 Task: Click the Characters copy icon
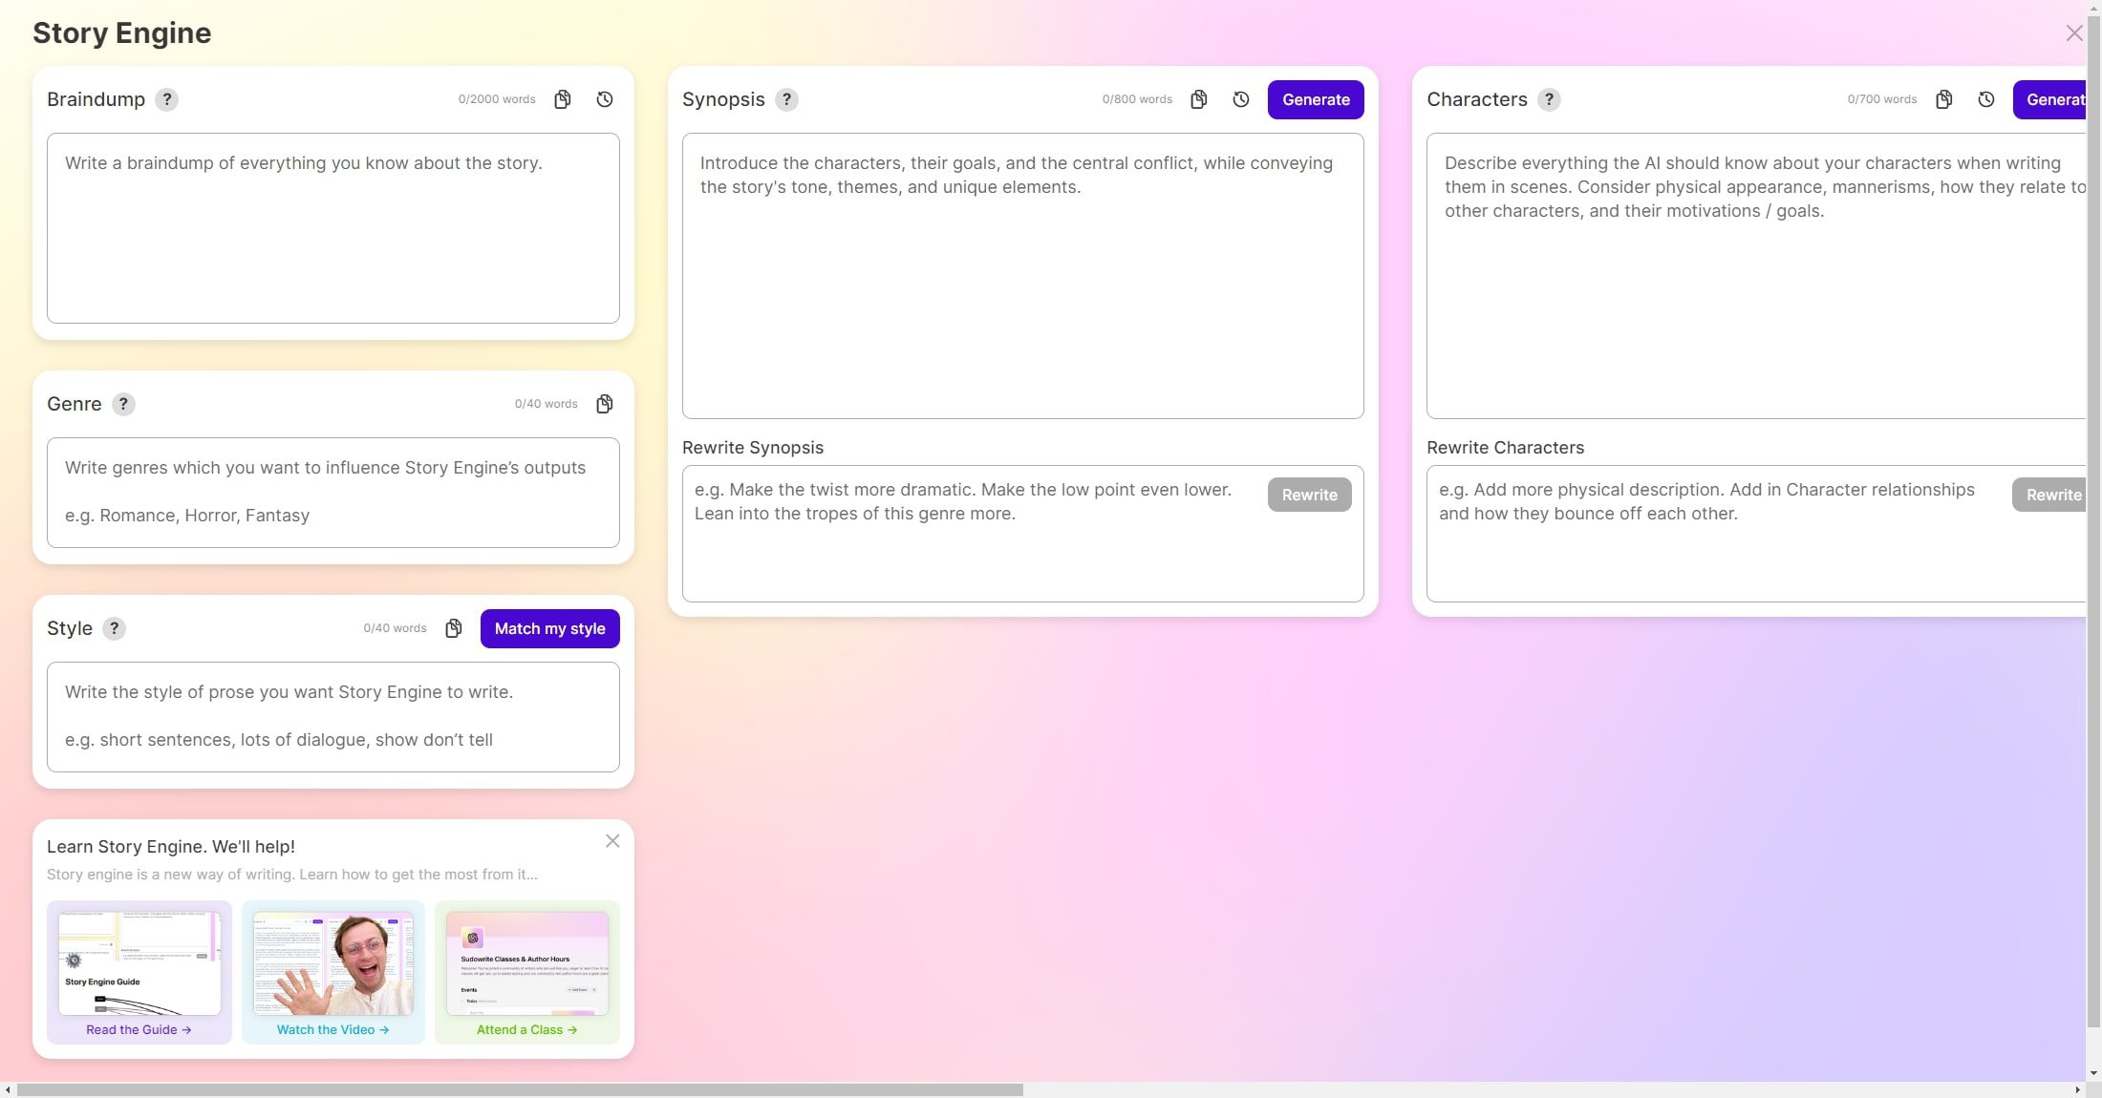click(1945, 98)
